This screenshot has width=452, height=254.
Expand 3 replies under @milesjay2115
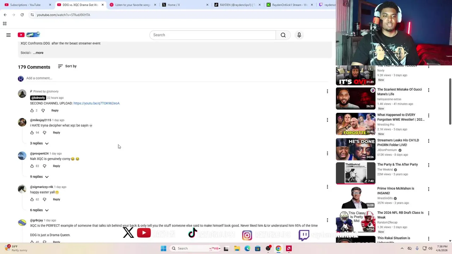[39, 143]
